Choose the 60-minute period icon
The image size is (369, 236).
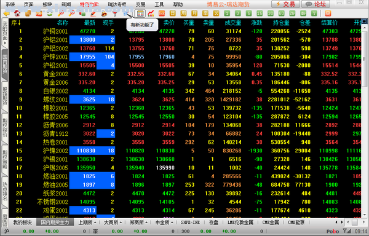tap(281, 14)
